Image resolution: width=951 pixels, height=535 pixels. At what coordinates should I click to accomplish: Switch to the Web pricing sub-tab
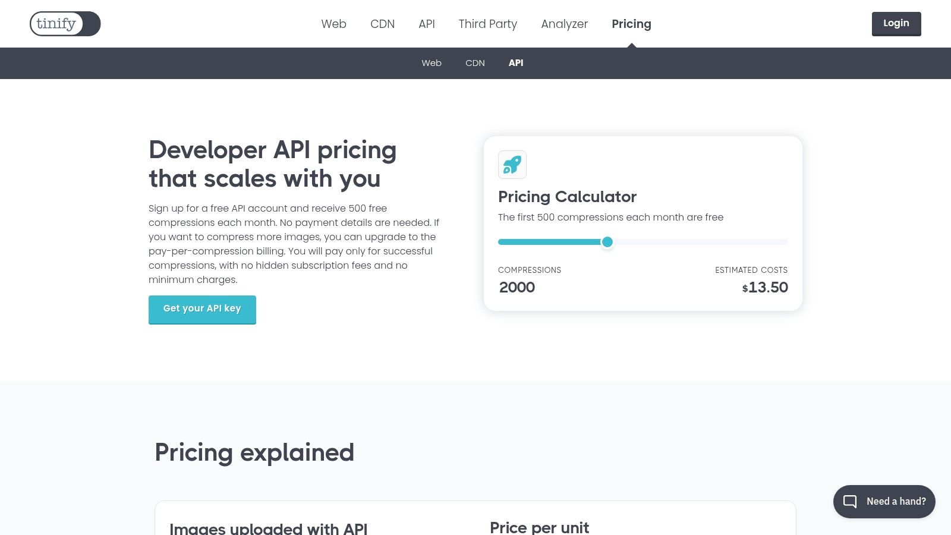(x=432, y=63)
